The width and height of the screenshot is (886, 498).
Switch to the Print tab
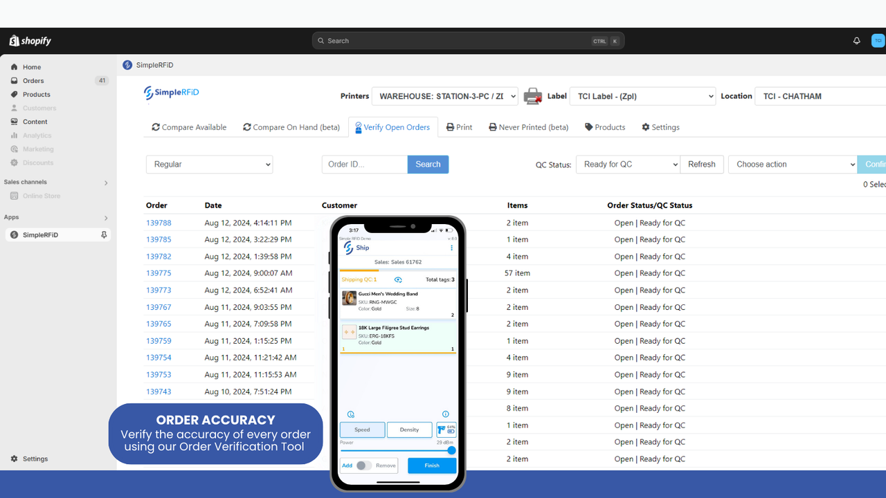tap(460, 127)
